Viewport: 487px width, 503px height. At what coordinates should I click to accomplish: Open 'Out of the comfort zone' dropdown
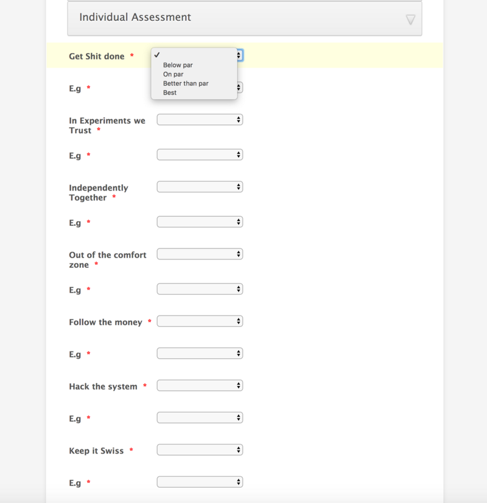[200, 254]
